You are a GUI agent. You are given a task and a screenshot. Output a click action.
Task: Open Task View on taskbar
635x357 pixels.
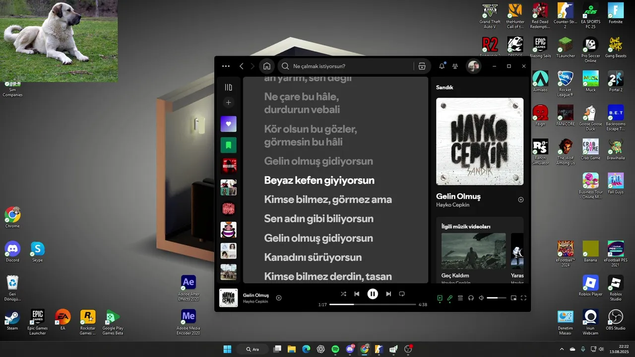tap(277, 349)
